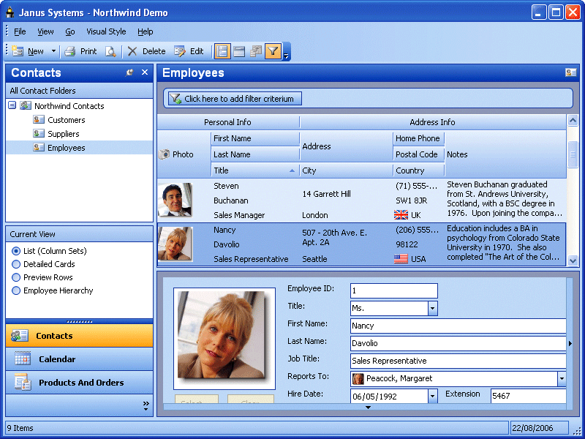
Task: Click the Country column header
Action: [x=418, y=170]
